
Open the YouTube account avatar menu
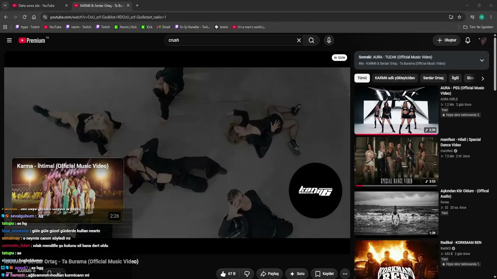click(483, 40)
